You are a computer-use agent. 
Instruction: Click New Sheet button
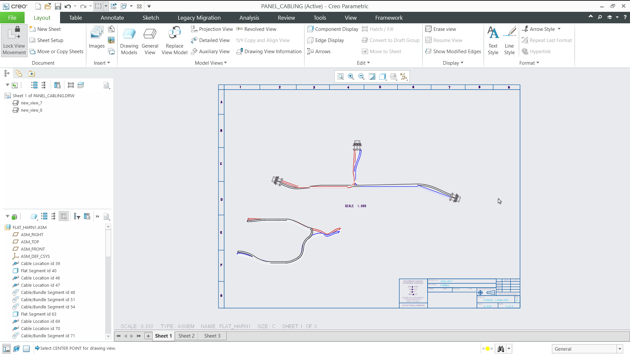[x=45, y=29]
